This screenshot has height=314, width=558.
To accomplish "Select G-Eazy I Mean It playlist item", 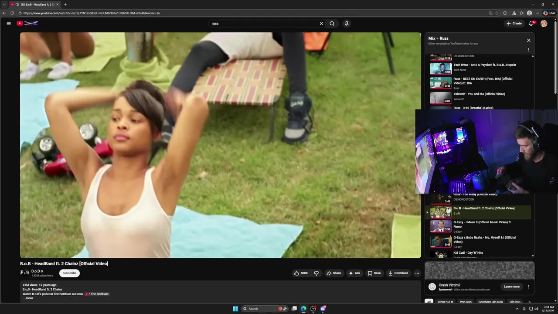I will 480,226.
